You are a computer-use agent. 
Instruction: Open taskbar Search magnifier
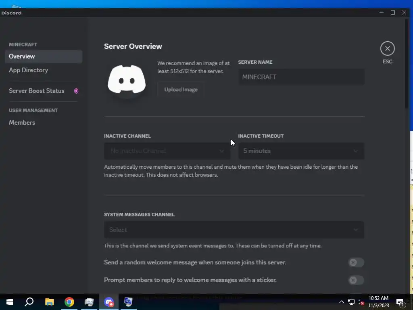[x=29, y=302]
